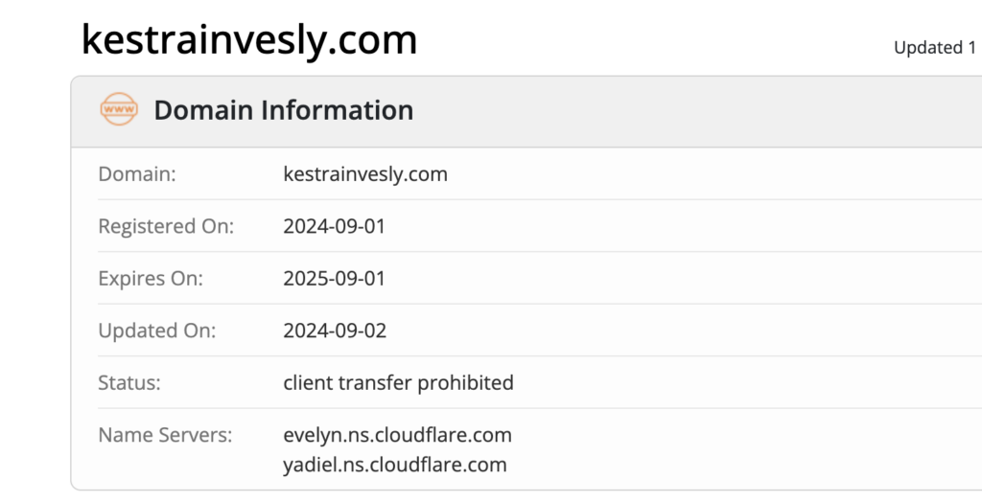The image size is (982, 502).
Task: Select the Domain Information heading
Action: (284, 110)
